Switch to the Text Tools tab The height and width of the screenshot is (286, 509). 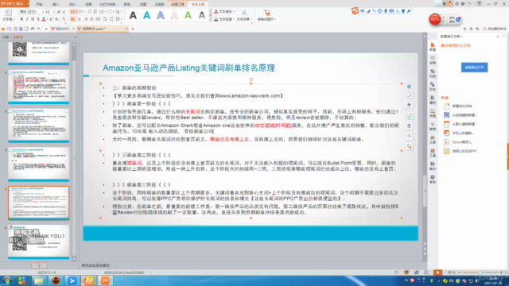[198, 4]
